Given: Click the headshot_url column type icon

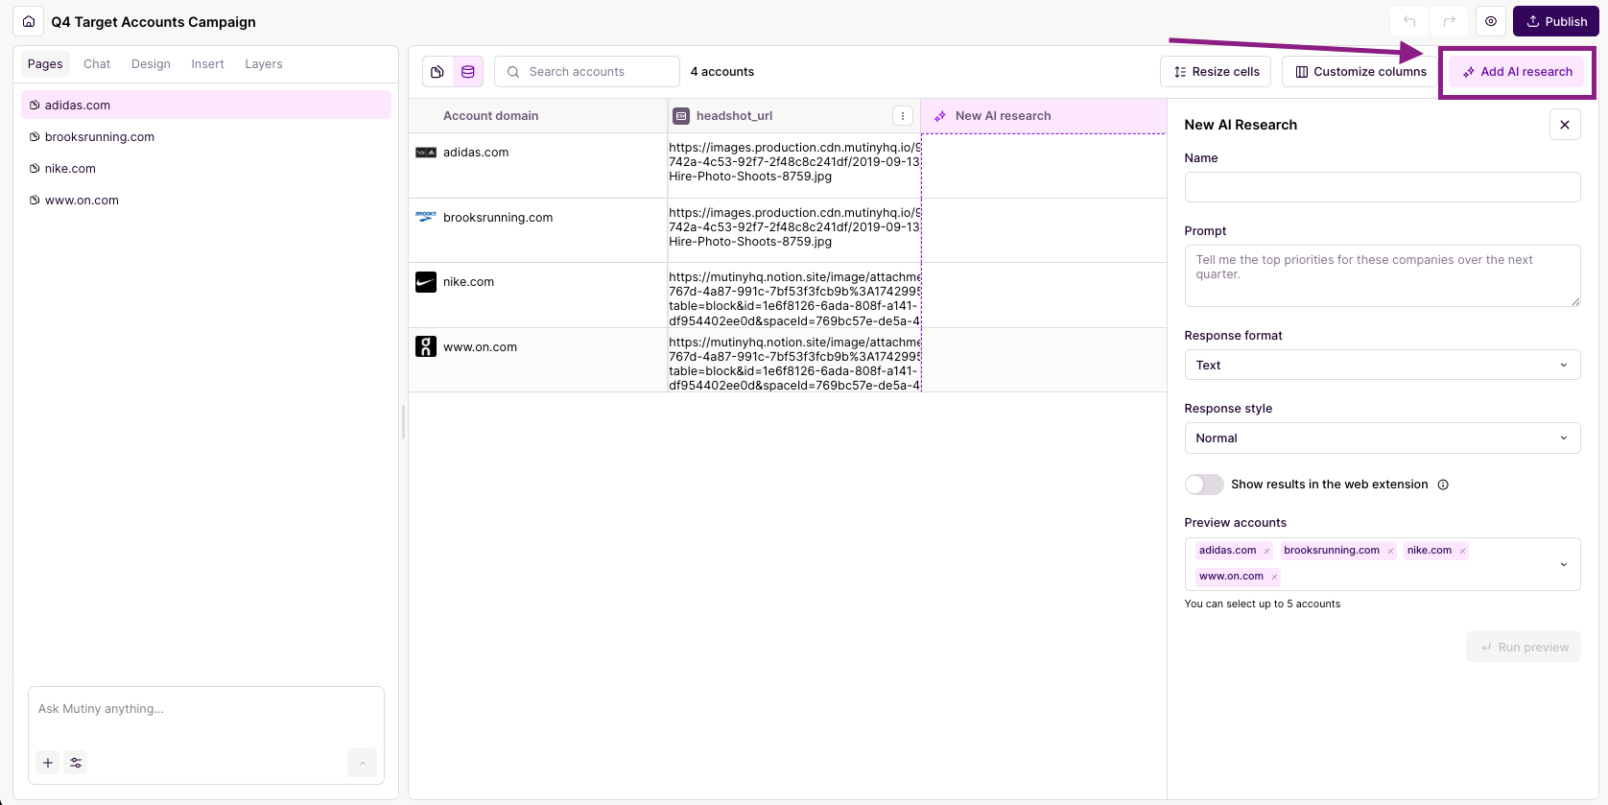Looking at the screenshot, I should [681, 116].
